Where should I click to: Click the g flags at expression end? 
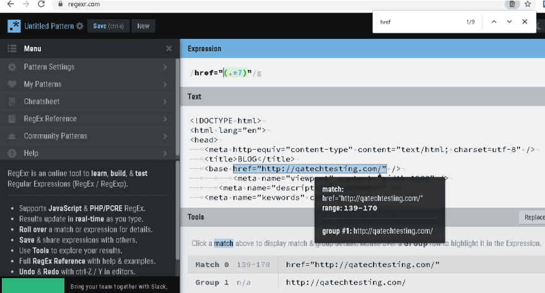(259, 73)
